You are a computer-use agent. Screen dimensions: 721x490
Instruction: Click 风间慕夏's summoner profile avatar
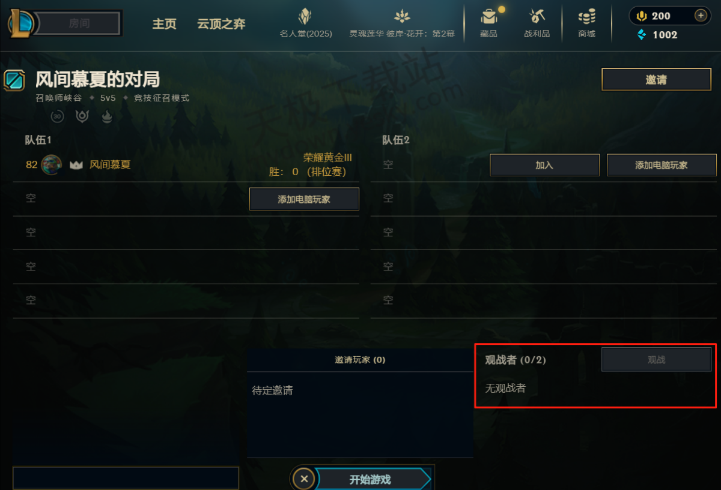click(x=51, y=164)
